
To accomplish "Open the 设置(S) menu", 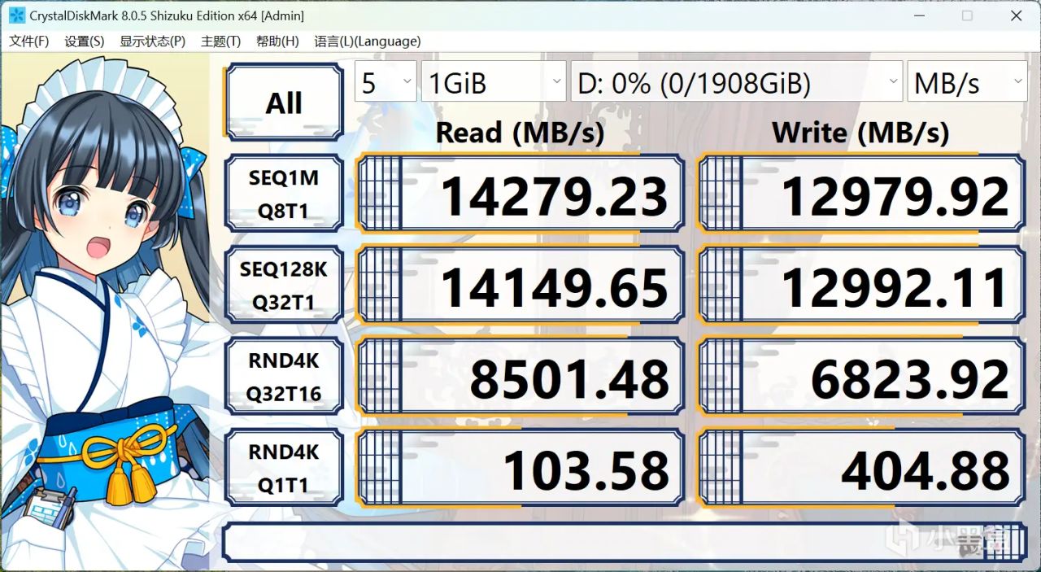I will [x=85, y=41].
